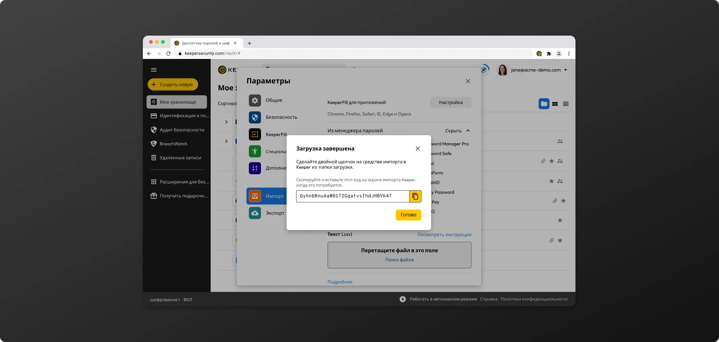Open Удаленные записи in sidebar
Viewport: 719px width, 342px height.
tap(176, 158)
